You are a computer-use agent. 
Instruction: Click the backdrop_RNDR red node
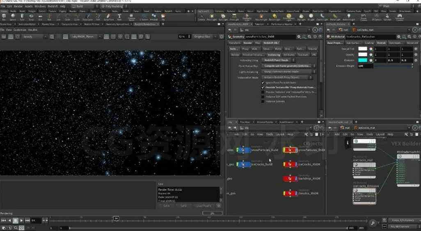(x=290, y=179)
